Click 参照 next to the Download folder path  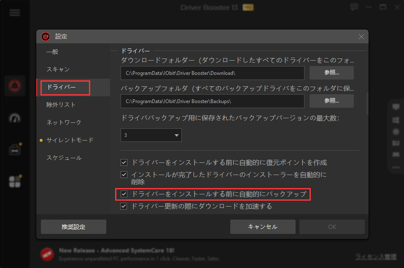point(331,73)
